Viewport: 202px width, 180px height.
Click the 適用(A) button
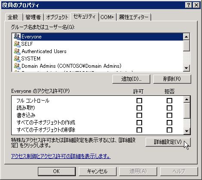pyautogui.click(x=138, y=171)
